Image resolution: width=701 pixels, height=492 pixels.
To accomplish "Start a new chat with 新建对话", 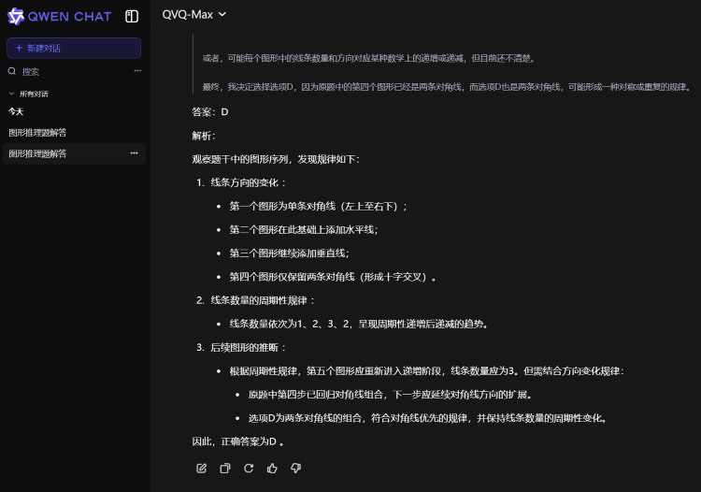I will pyautogui.click(x=74, y=48).
